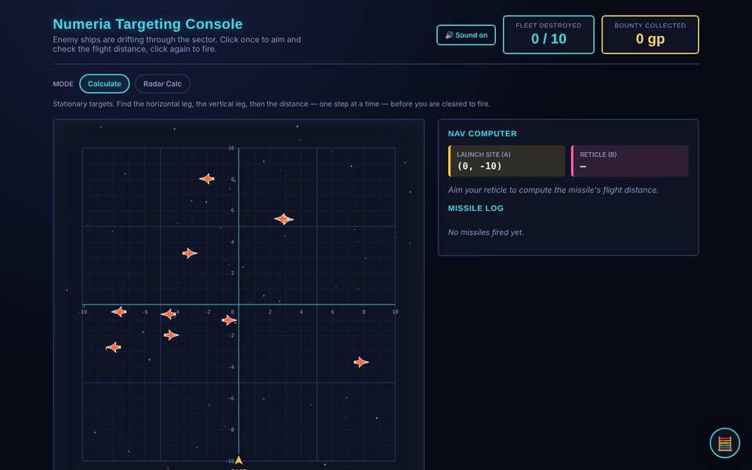Click the "NAV COMPUTER" heading

pyautogui.click(x=483, y=134)
